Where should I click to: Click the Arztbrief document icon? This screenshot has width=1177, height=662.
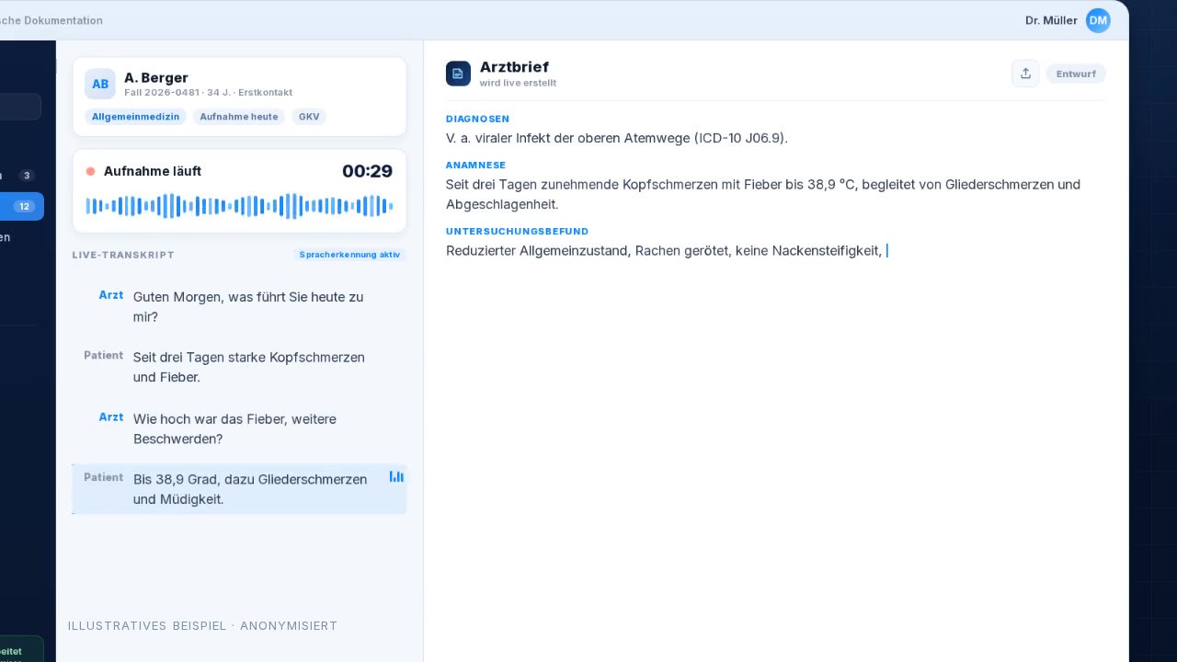(458, 74)
